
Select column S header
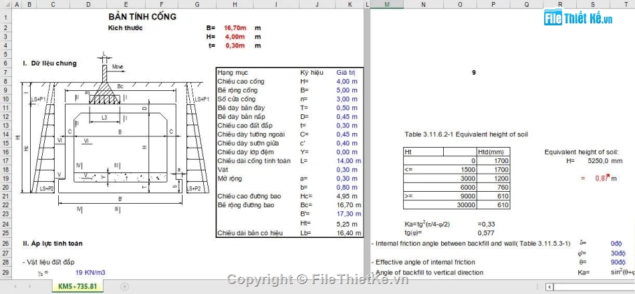[x=593, y=5]
